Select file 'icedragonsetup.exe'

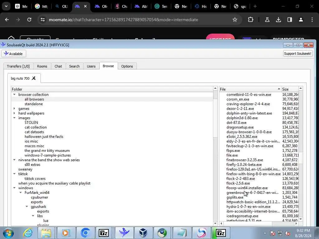(242, 216)
